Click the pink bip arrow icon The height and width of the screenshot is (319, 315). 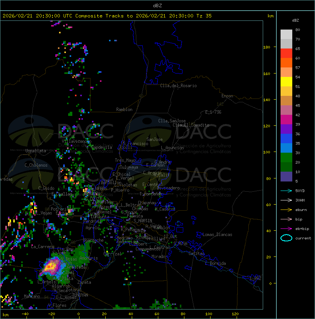(286, 219)
